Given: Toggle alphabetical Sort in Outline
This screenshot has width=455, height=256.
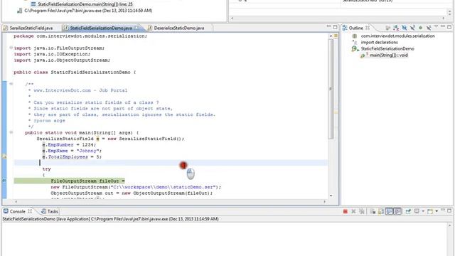Looking at the screenshot, I should [x=396, y=28].
